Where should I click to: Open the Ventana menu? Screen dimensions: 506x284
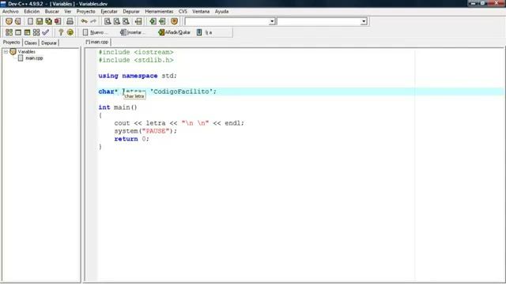pyautogui.click(x=201, y=11)
